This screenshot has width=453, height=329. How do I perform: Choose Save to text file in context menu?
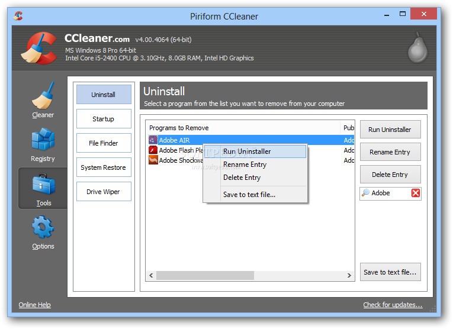(255, 195)
